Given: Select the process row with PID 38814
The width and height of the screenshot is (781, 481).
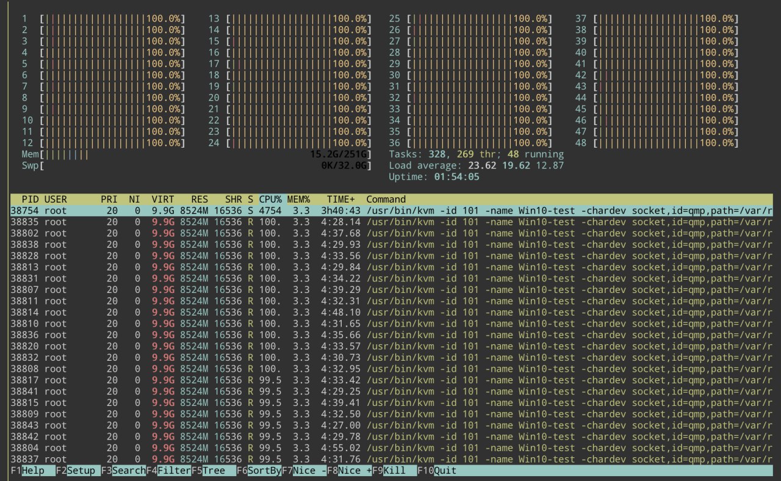Looking at the screenshot, I should point(391,312).
